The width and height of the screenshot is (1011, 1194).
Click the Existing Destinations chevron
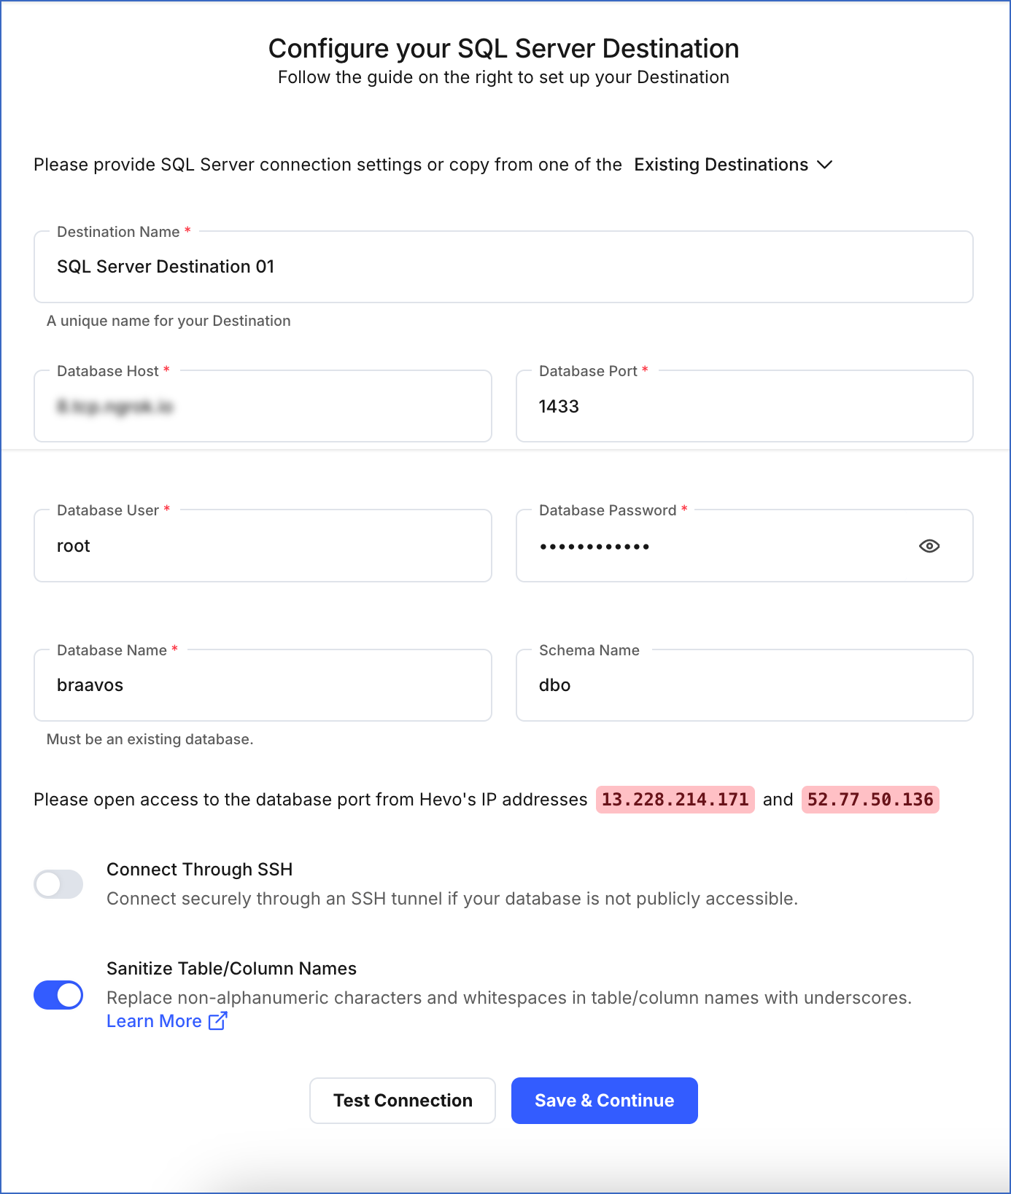click(824, 165)
